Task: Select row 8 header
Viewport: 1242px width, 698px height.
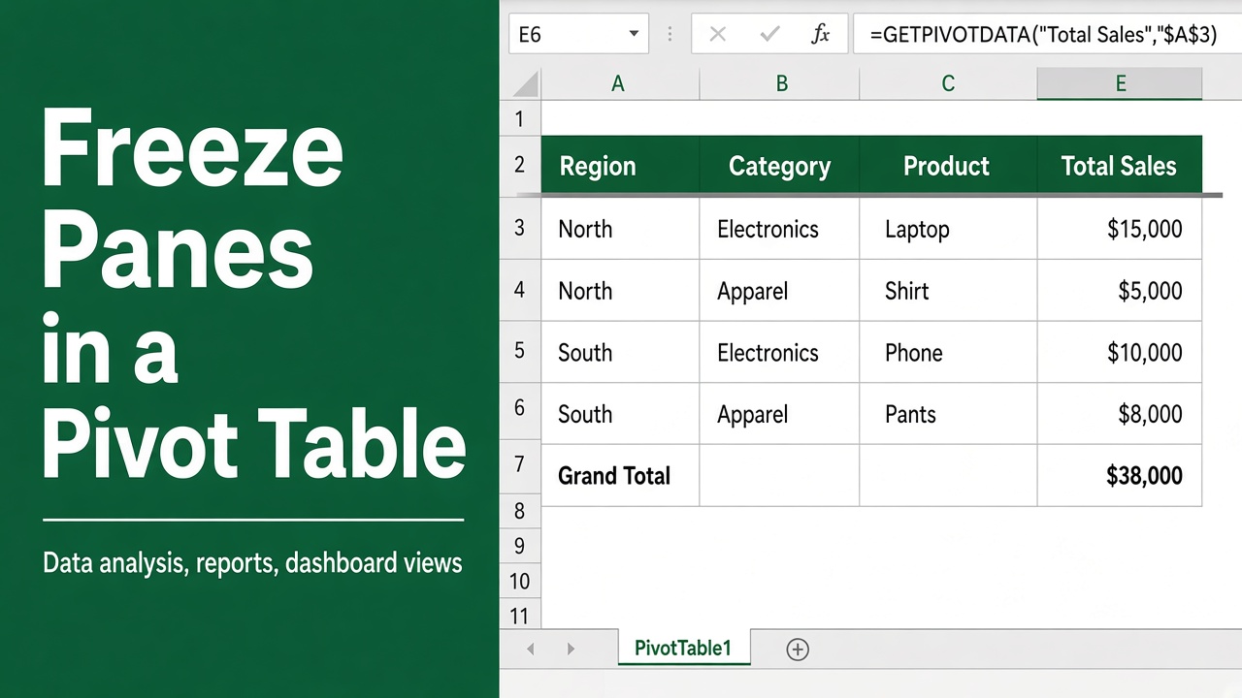Action: tap(520, 511)
